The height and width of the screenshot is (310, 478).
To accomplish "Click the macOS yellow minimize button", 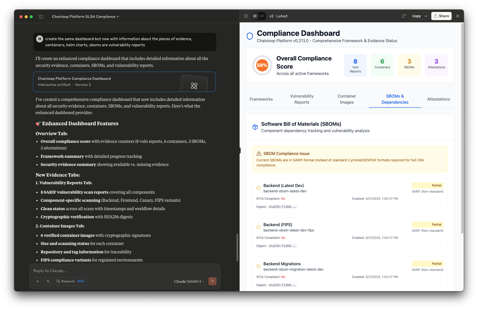I will (26, 17).
